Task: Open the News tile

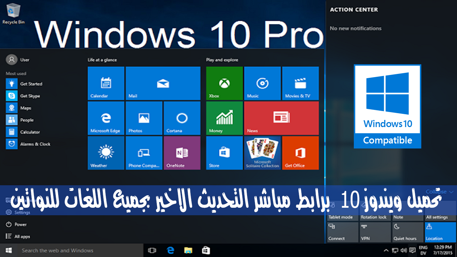Action: point(281,118)
